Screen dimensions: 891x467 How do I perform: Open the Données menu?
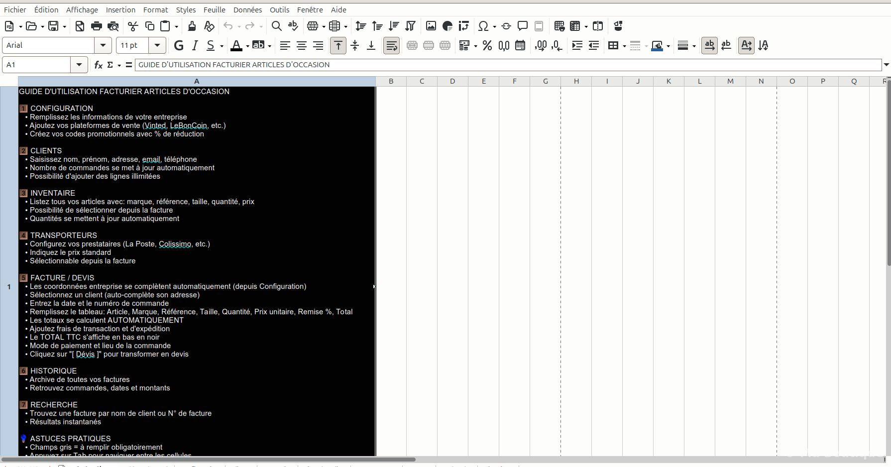(247, 10)
